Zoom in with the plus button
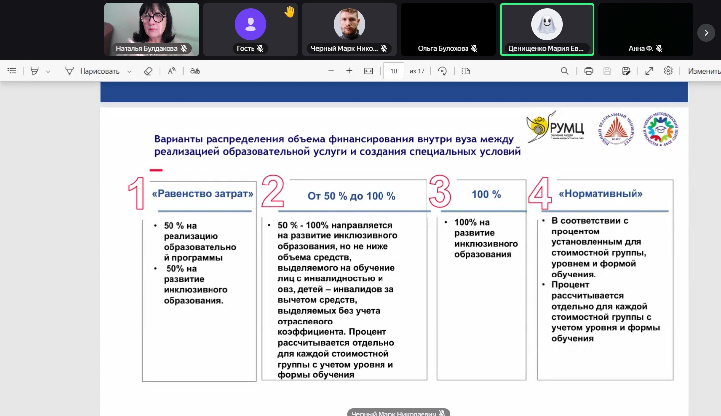721x416 pixels. 349,71
